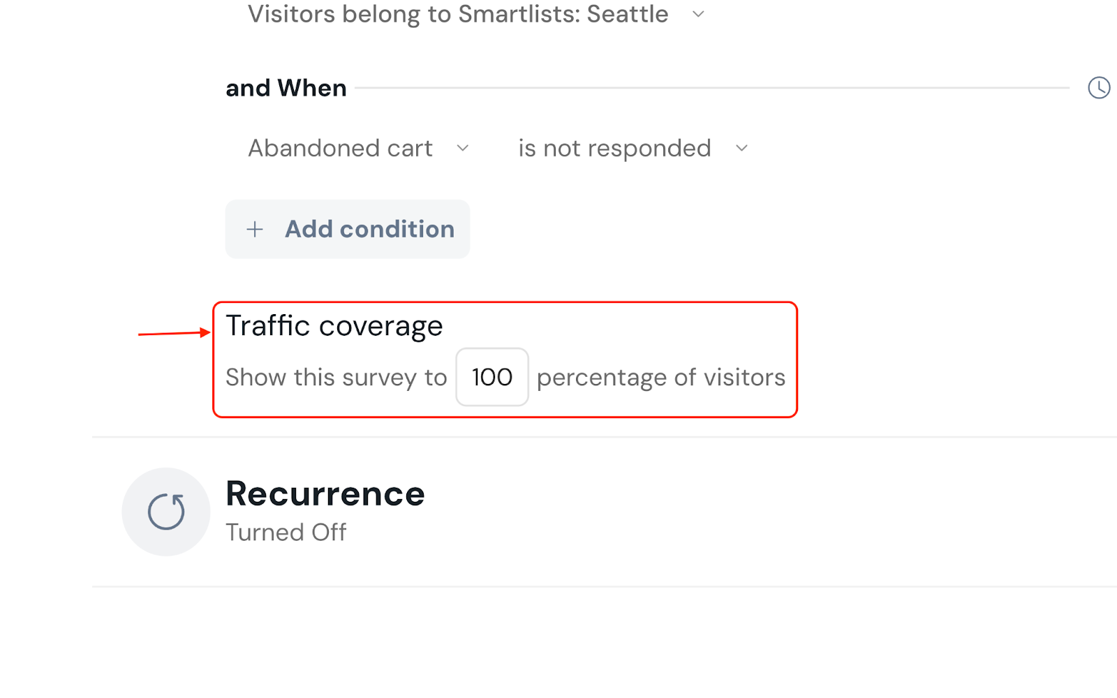The height and width of the screenshot is (698, 1117).
Task: Click the percentage of visitors label
Action: coord(661,378)
